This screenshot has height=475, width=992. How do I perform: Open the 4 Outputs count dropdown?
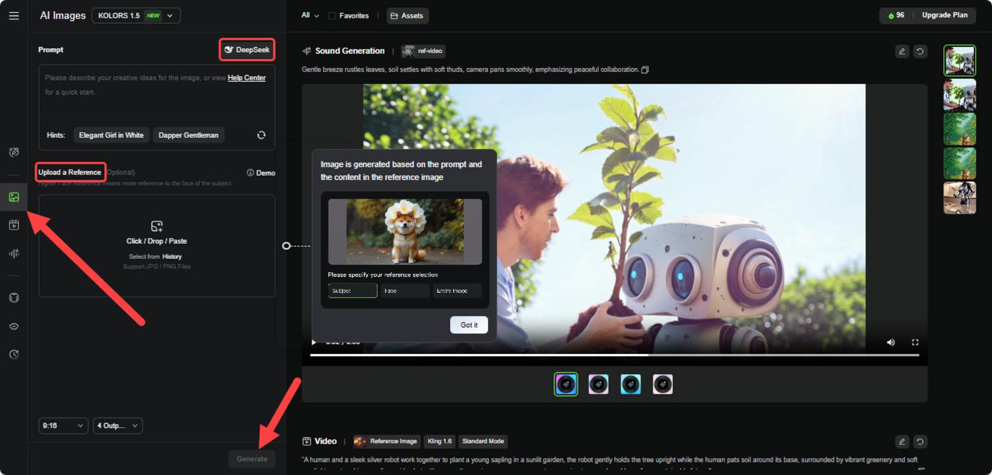click(x=118, y=425)
